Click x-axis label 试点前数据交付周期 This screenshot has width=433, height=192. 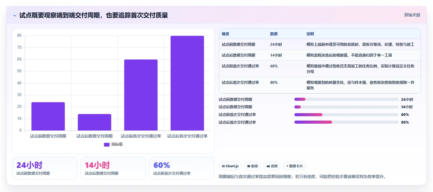pyautogui.click(x=48, y=136)
